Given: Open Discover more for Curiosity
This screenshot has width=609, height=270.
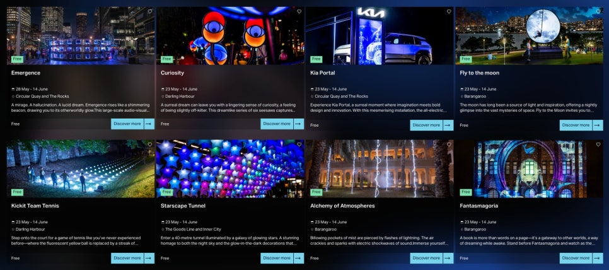Looking at the screenshot, I should pyautogui.click(x=277, y=124).
